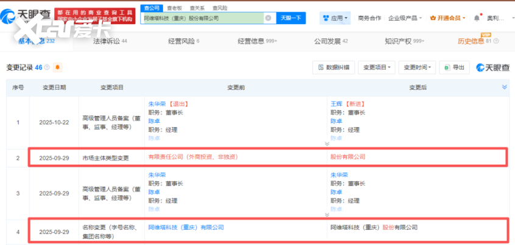The height and width of the screenshot is (245, 515).
Task: Click the 数据纠错 button
Action: pos(334,67)
